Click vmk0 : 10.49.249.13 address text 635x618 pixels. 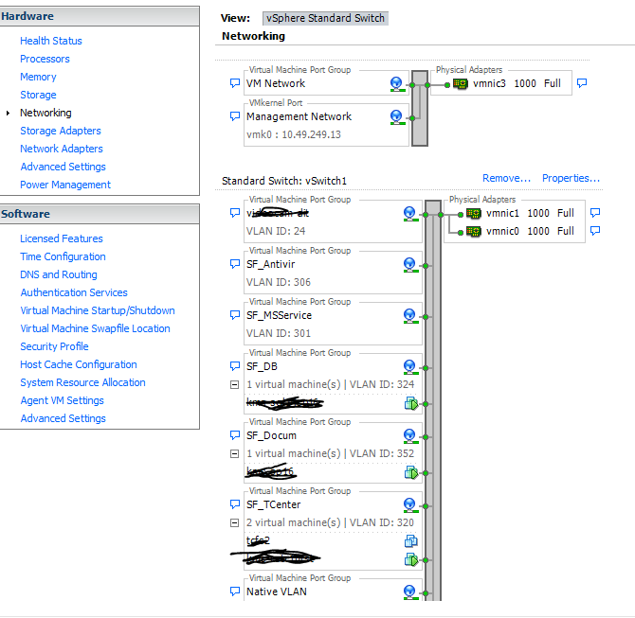(x=294, y=134)
